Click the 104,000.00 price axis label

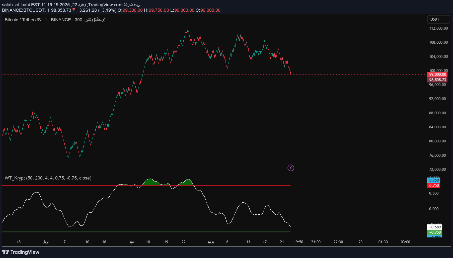pos(438,57)
